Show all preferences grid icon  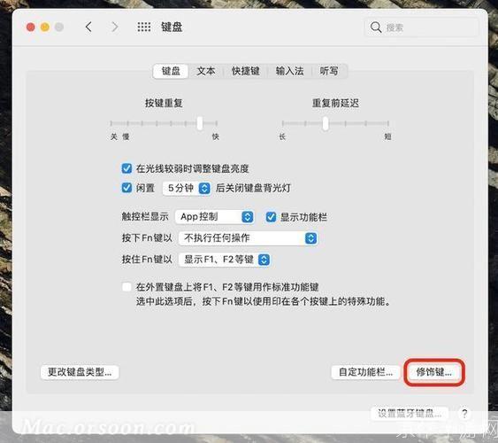pos(144,27)
